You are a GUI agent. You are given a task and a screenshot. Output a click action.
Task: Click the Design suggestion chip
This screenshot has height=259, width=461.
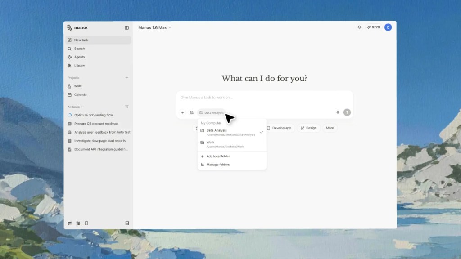pos(308,128)
